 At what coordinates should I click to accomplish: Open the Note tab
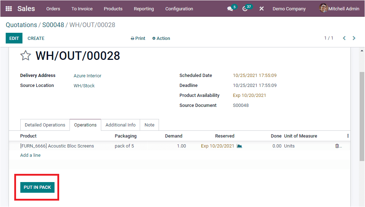tap(149, 125)
